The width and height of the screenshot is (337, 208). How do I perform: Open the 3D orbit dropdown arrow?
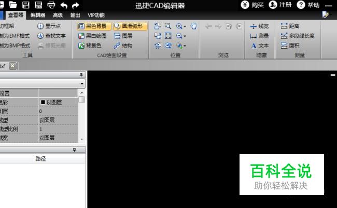click(x=185, y=46)
